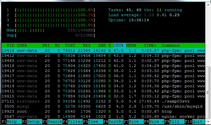Toggle the F5 Tree view

pyautogui.click(x=93, y=122)
